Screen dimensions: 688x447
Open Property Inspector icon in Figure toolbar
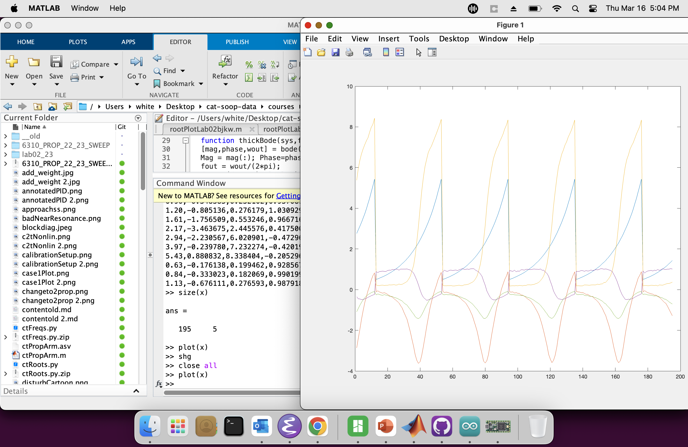[x=432, y=52]
